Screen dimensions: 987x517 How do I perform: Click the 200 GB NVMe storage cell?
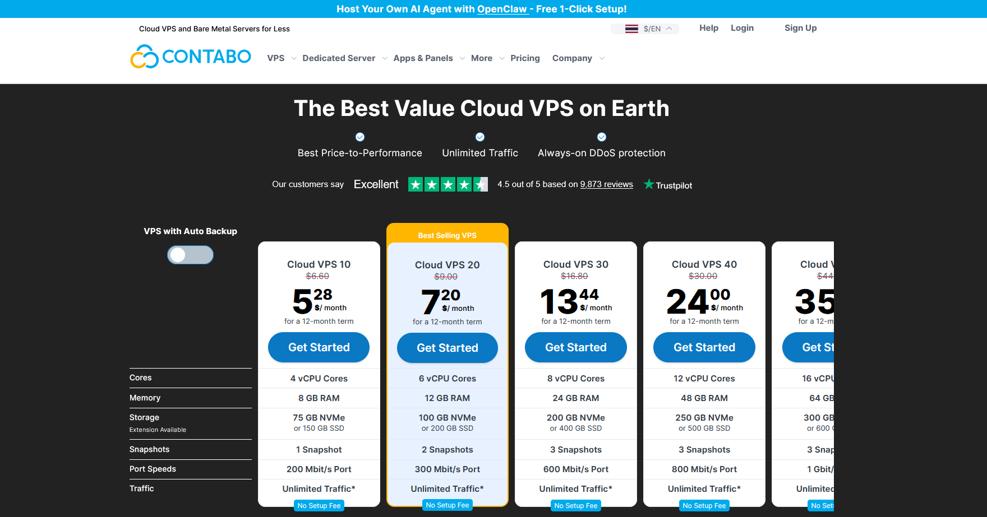click(576, 423)
